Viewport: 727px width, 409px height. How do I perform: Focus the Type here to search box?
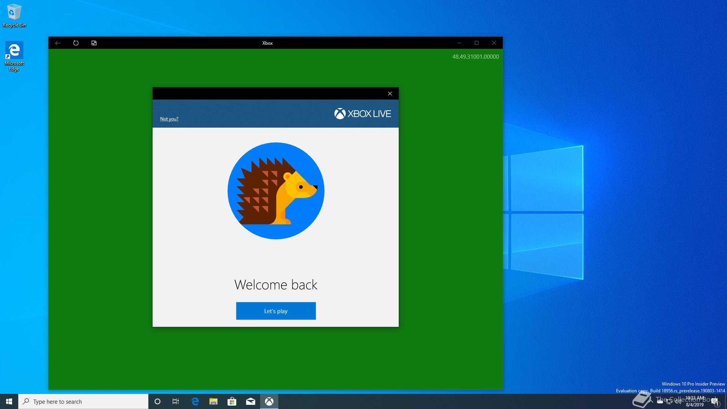[x=83, y=401]
